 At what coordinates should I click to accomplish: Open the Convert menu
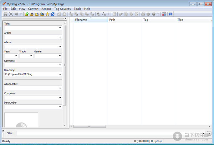click(x=33, y=9)
